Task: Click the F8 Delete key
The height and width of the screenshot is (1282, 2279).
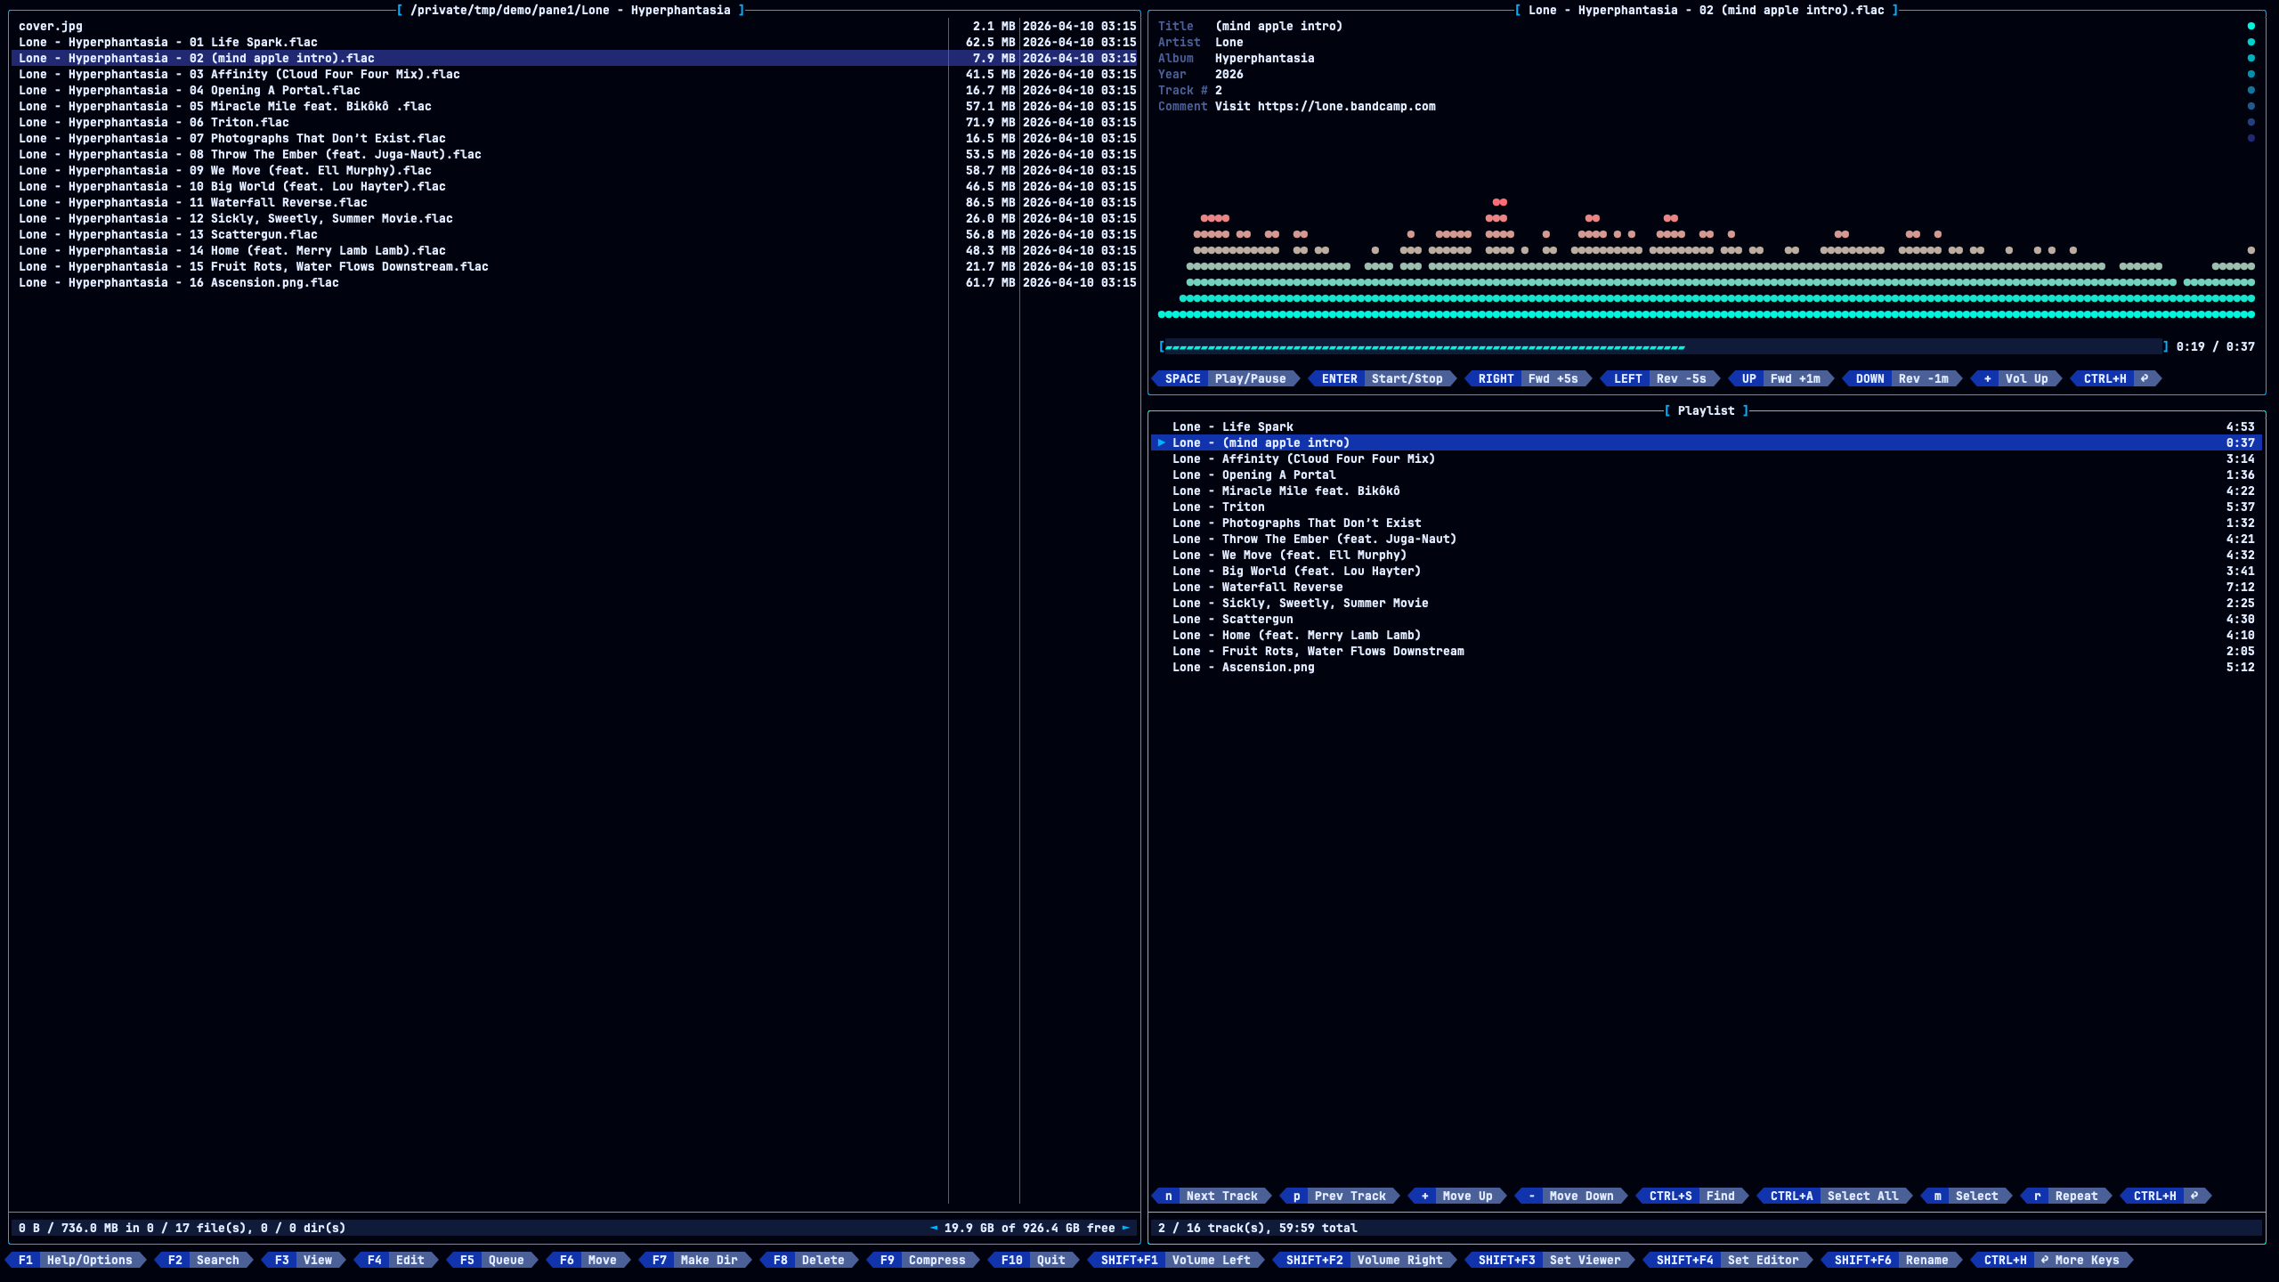Action: point(809,1260)
